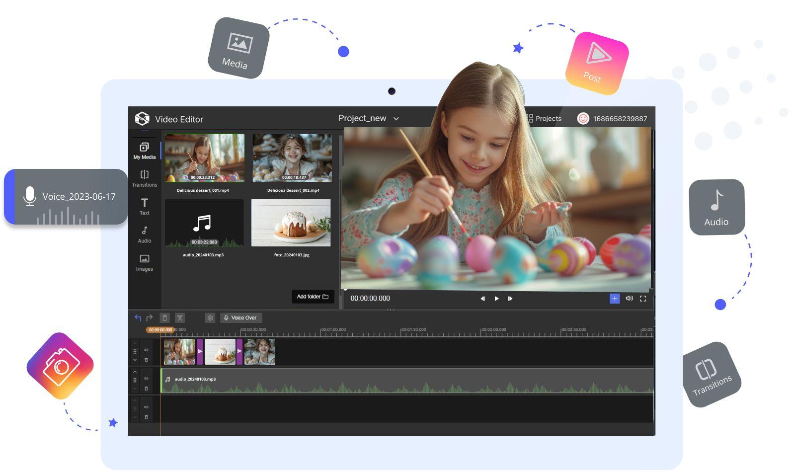Expand the audio track with its up chevron
The width and height of the screenshot is (791, 472).
point(135,372)
